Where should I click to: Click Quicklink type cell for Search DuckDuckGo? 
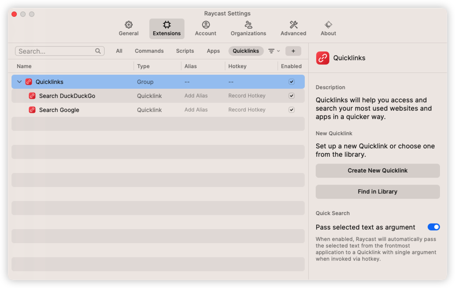[x=149, y=96]
